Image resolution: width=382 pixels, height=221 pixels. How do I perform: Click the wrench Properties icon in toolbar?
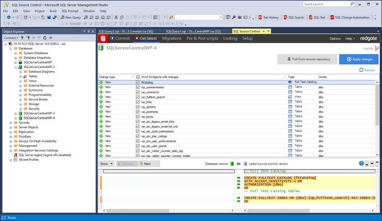coord(234,17)
